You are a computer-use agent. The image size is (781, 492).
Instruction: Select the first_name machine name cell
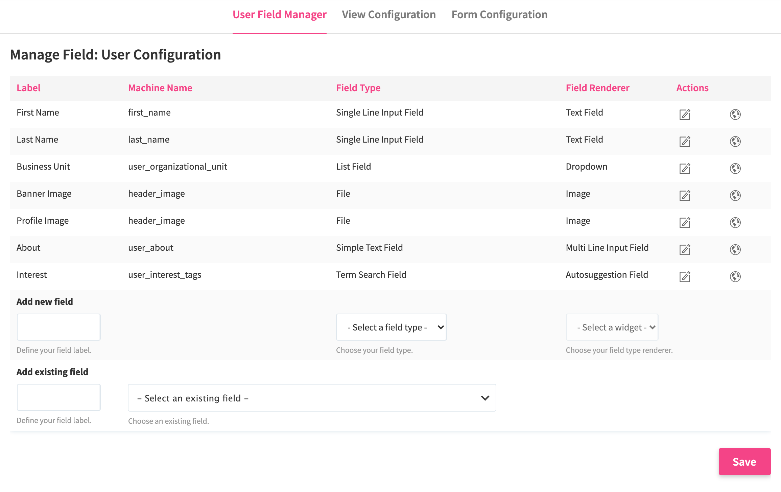tap(149, 113)
